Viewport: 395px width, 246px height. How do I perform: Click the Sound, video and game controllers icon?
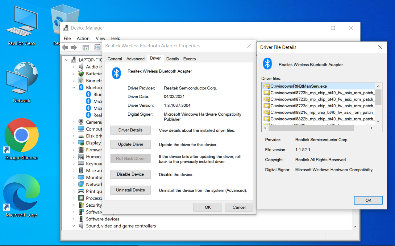81,226
